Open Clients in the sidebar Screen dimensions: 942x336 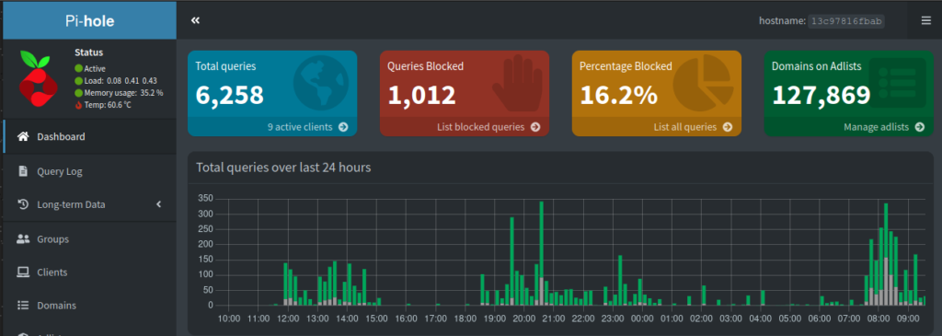click(89, 272)
